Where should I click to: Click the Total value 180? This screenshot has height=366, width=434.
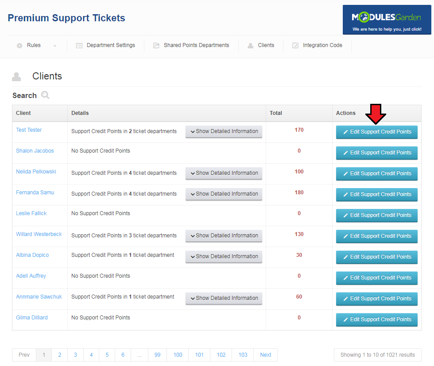pyautogui.click(x=299, y=193)
